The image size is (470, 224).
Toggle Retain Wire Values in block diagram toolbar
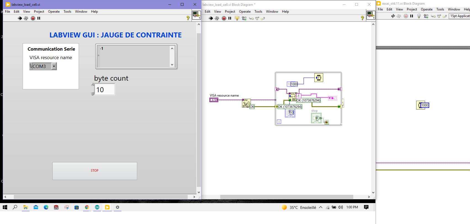coord(244,18)
